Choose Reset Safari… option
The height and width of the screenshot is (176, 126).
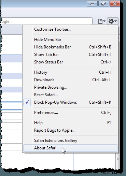(x=70, y=95)
